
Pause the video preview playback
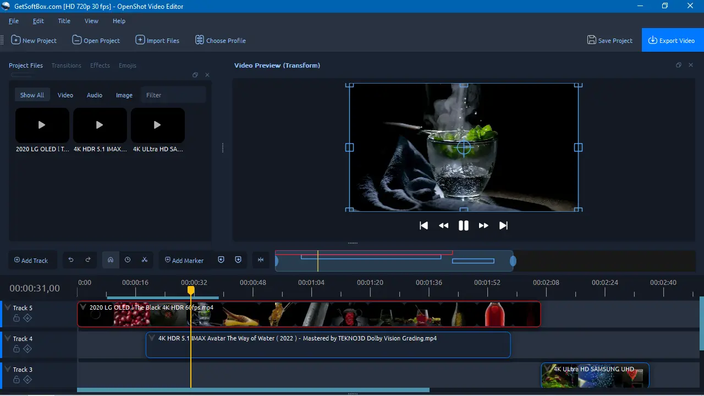(x=464, y=226)
